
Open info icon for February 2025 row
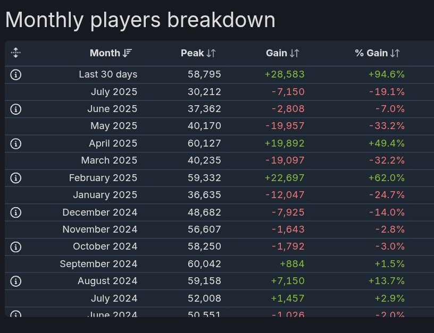(16, 178)
